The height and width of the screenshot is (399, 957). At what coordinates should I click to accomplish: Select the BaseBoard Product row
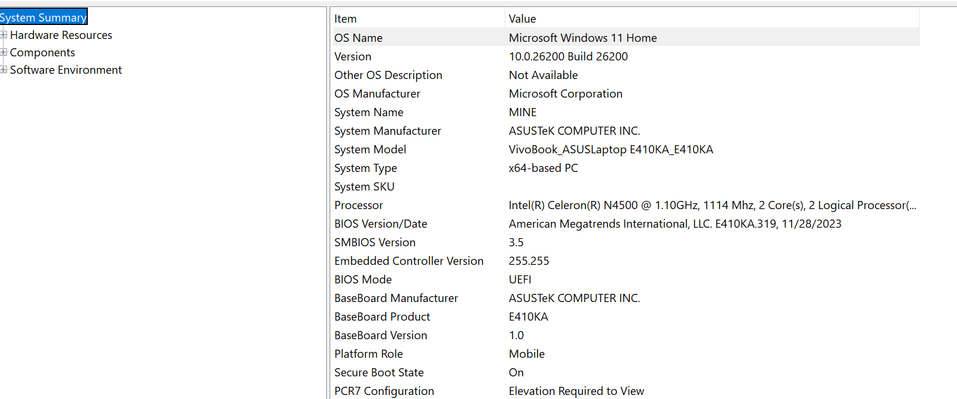coord(383,317)
